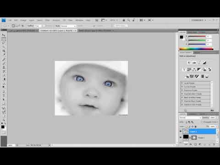Open the Essentials workspace switcher
The image size is (220, 165).
coord(199,20)
